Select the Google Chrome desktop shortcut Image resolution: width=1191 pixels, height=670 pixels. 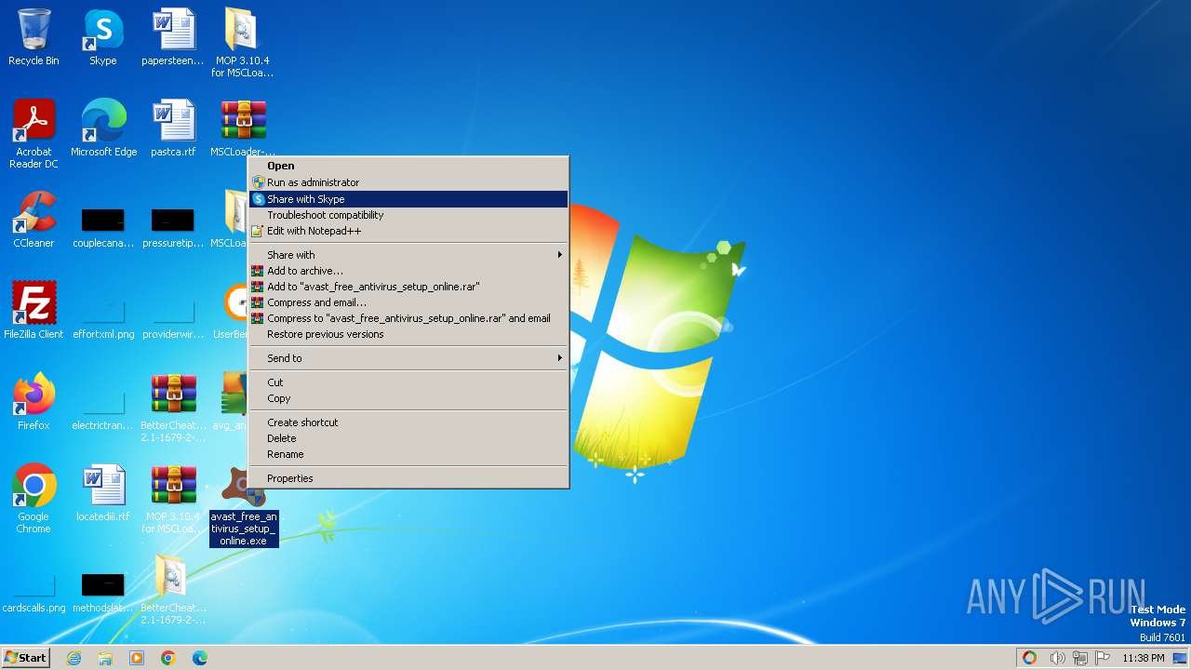pyautogui.click(x=33, y=499)
